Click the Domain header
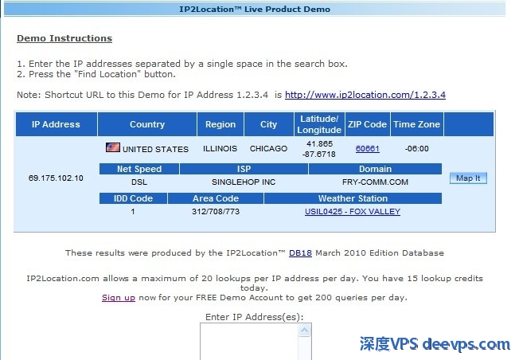Viewport: 519px width, 360px height. point(375,169)
